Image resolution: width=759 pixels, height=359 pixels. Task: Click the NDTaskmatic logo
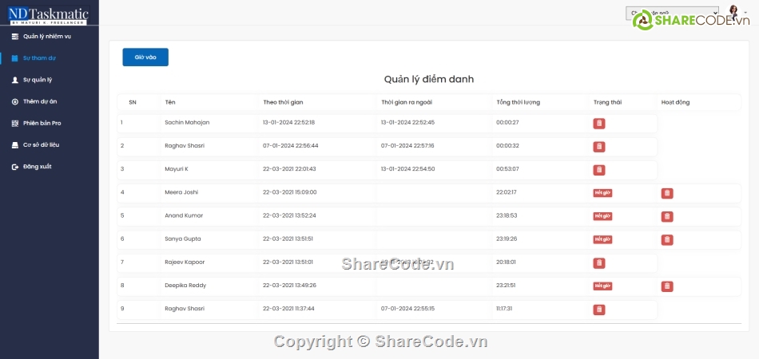(48, 15)
